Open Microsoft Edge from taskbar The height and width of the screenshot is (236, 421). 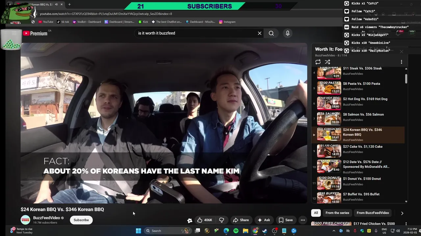[x=226, y=231]
